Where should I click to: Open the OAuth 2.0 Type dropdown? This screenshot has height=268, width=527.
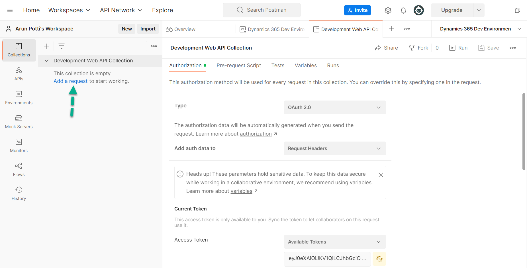(x=335, y=107)
